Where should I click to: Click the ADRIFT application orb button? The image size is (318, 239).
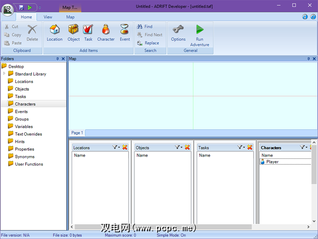pos(8,9)
